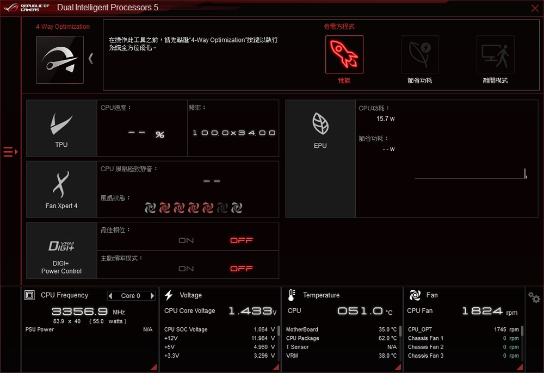Turn 最佳相位 ON
Screen dimensions: 544x373
click(186, 240)
